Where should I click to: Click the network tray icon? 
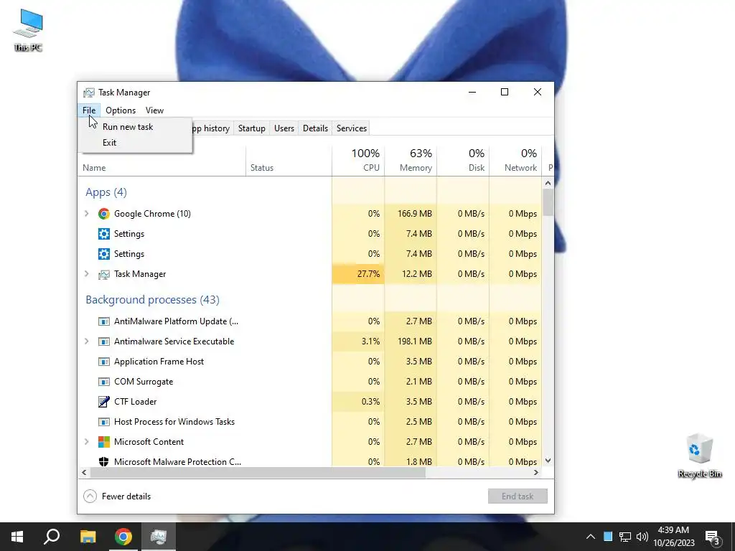625,537
